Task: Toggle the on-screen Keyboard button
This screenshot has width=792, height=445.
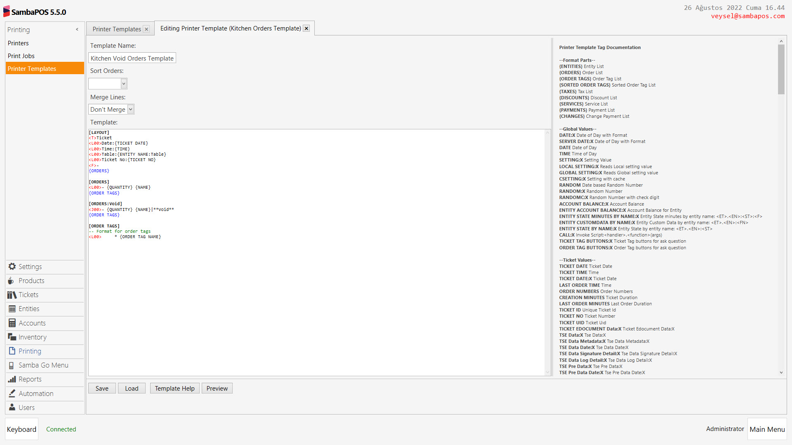Action: [21, 429]
